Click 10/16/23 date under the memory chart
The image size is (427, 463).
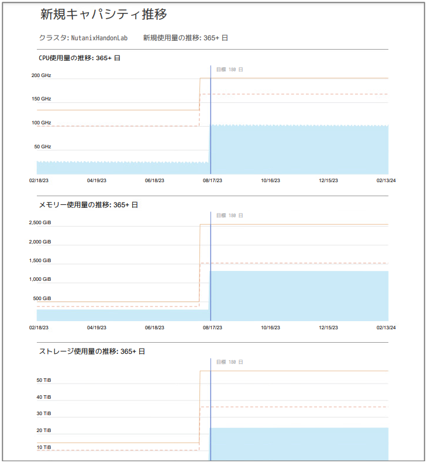tap(270, 328)
